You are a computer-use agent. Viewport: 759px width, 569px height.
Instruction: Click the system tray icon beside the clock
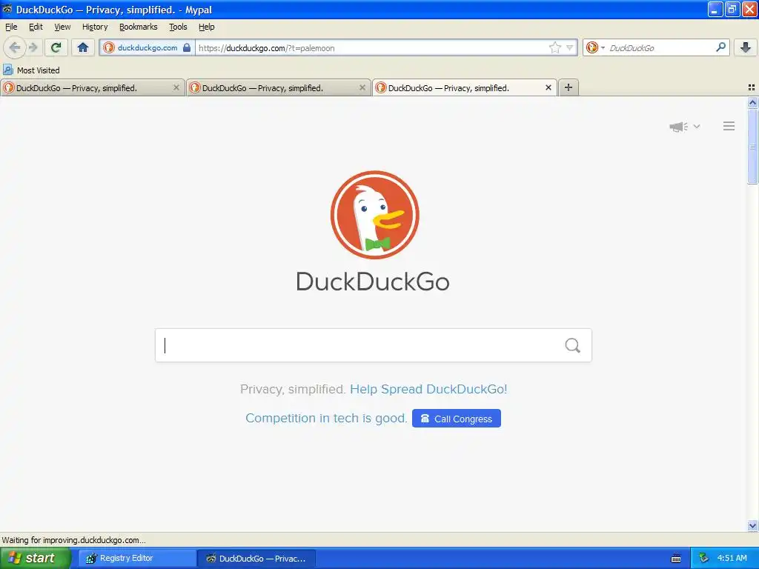click(703, 559)
